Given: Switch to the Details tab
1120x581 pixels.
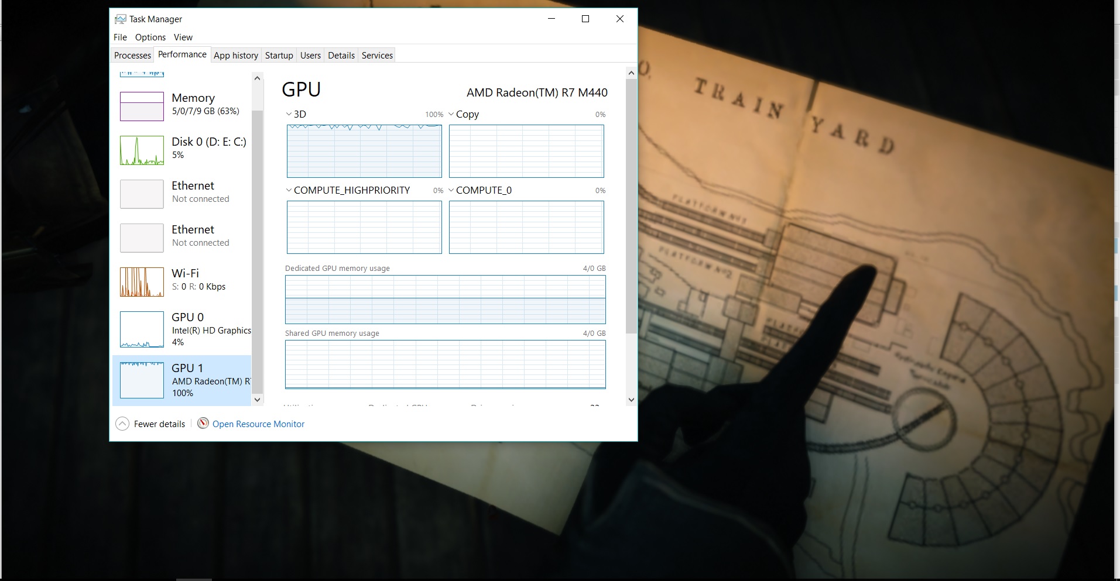Looking at the screenshot, I should (341, 56).
